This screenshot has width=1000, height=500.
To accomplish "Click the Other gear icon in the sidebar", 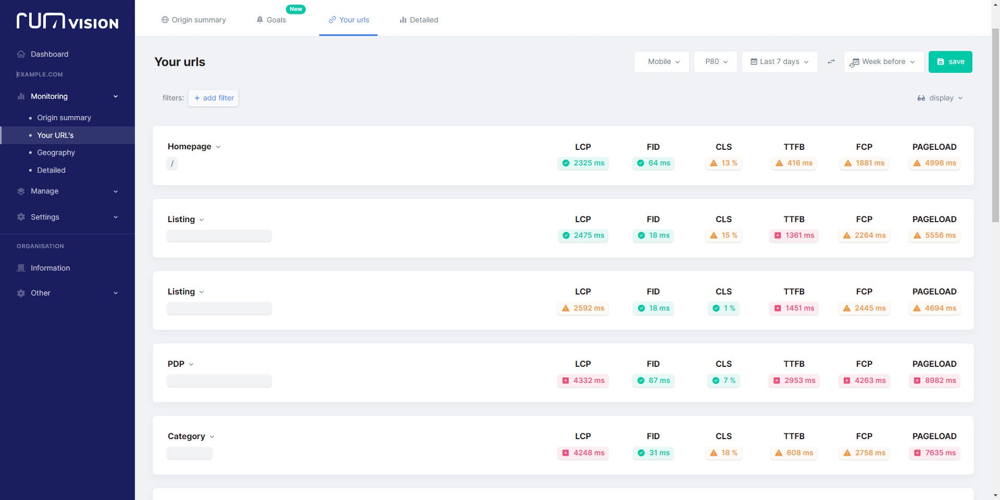I will [x=21, y=293].
